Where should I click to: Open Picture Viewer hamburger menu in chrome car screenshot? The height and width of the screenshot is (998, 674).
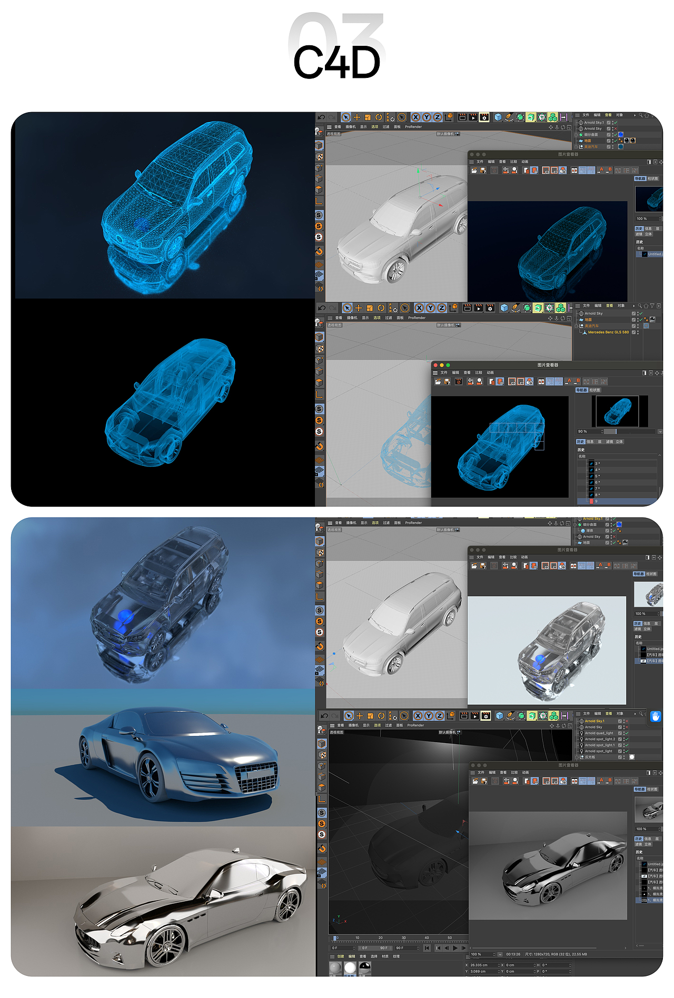coord(472,773)
